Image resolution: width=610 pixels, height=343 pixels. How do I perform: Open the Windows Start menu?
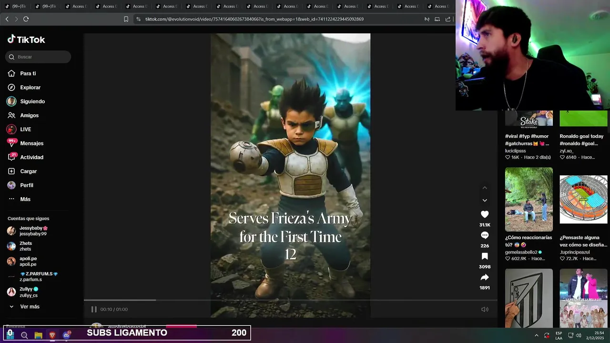coord(10,335)
